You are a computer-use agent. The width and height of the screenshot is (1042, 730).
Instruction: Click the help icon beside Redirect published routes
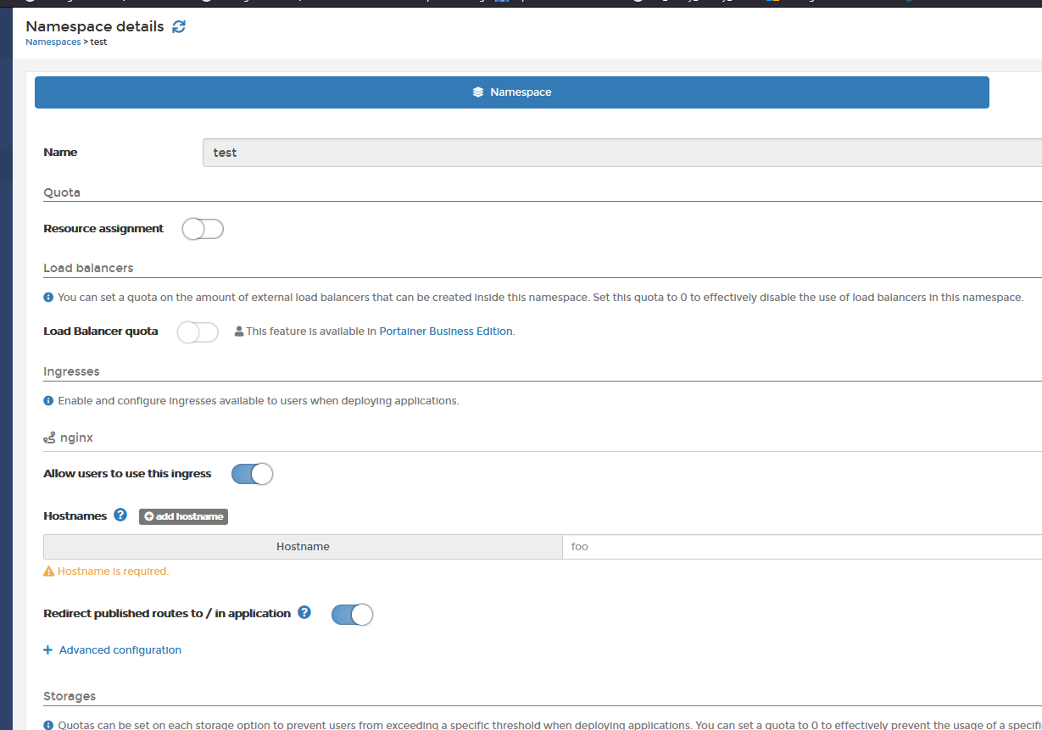304,612
